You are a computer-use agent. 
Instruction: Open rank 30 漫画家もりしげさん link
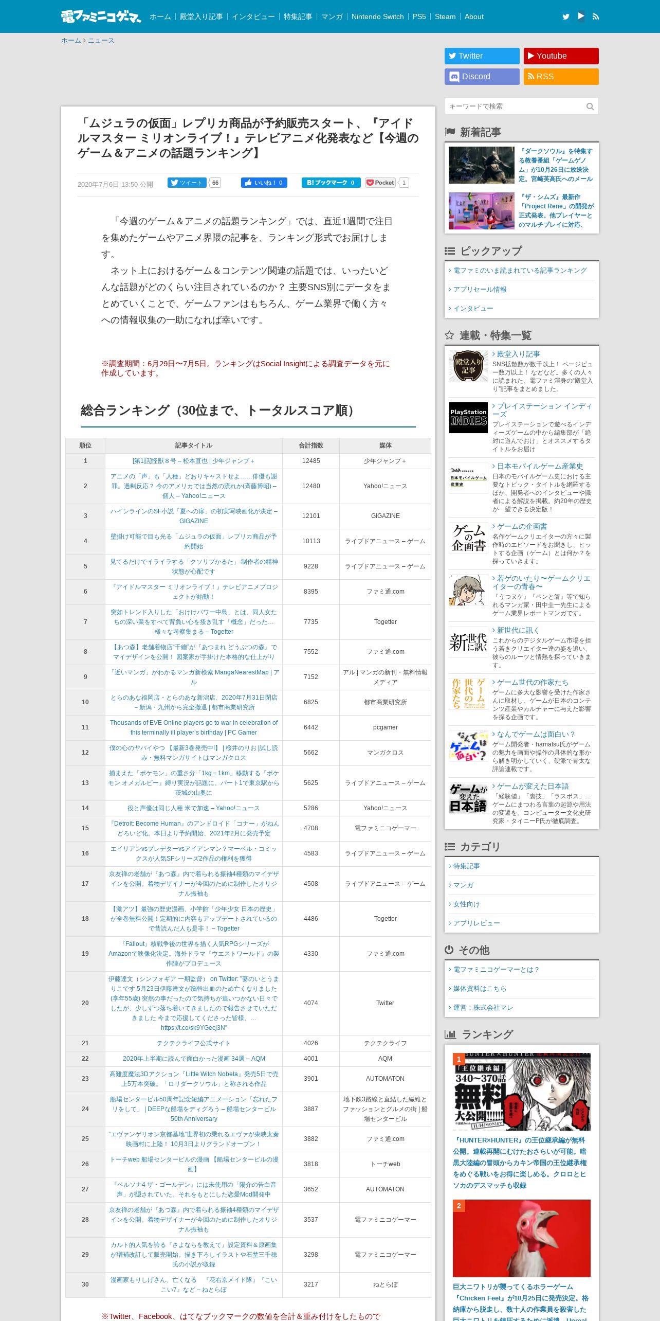(194, 1284)
